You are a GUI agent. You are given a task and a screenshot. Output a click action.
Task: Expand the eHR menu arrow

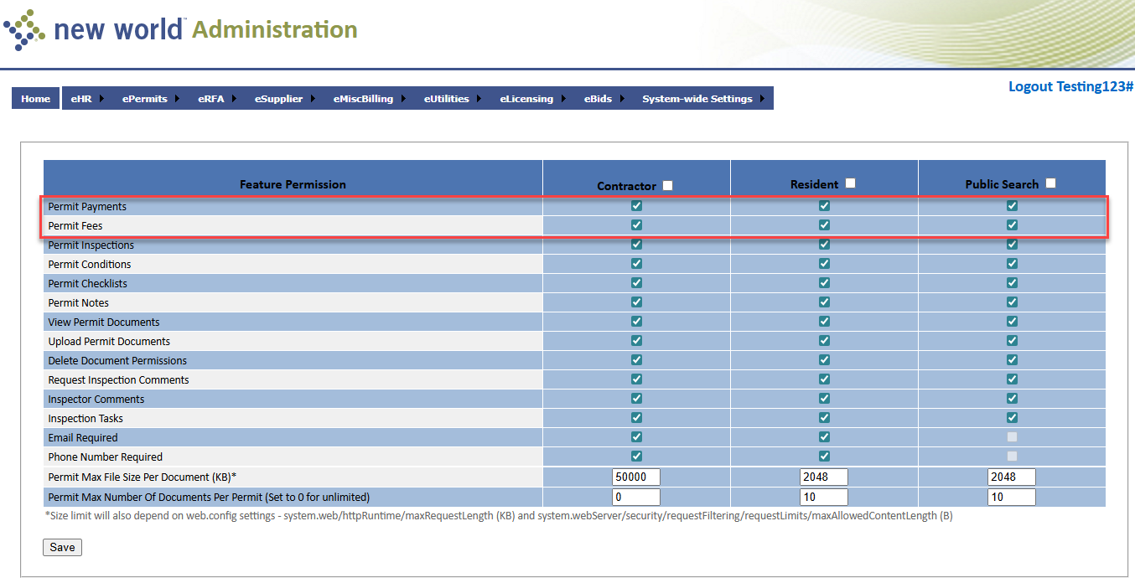(101, 99)
